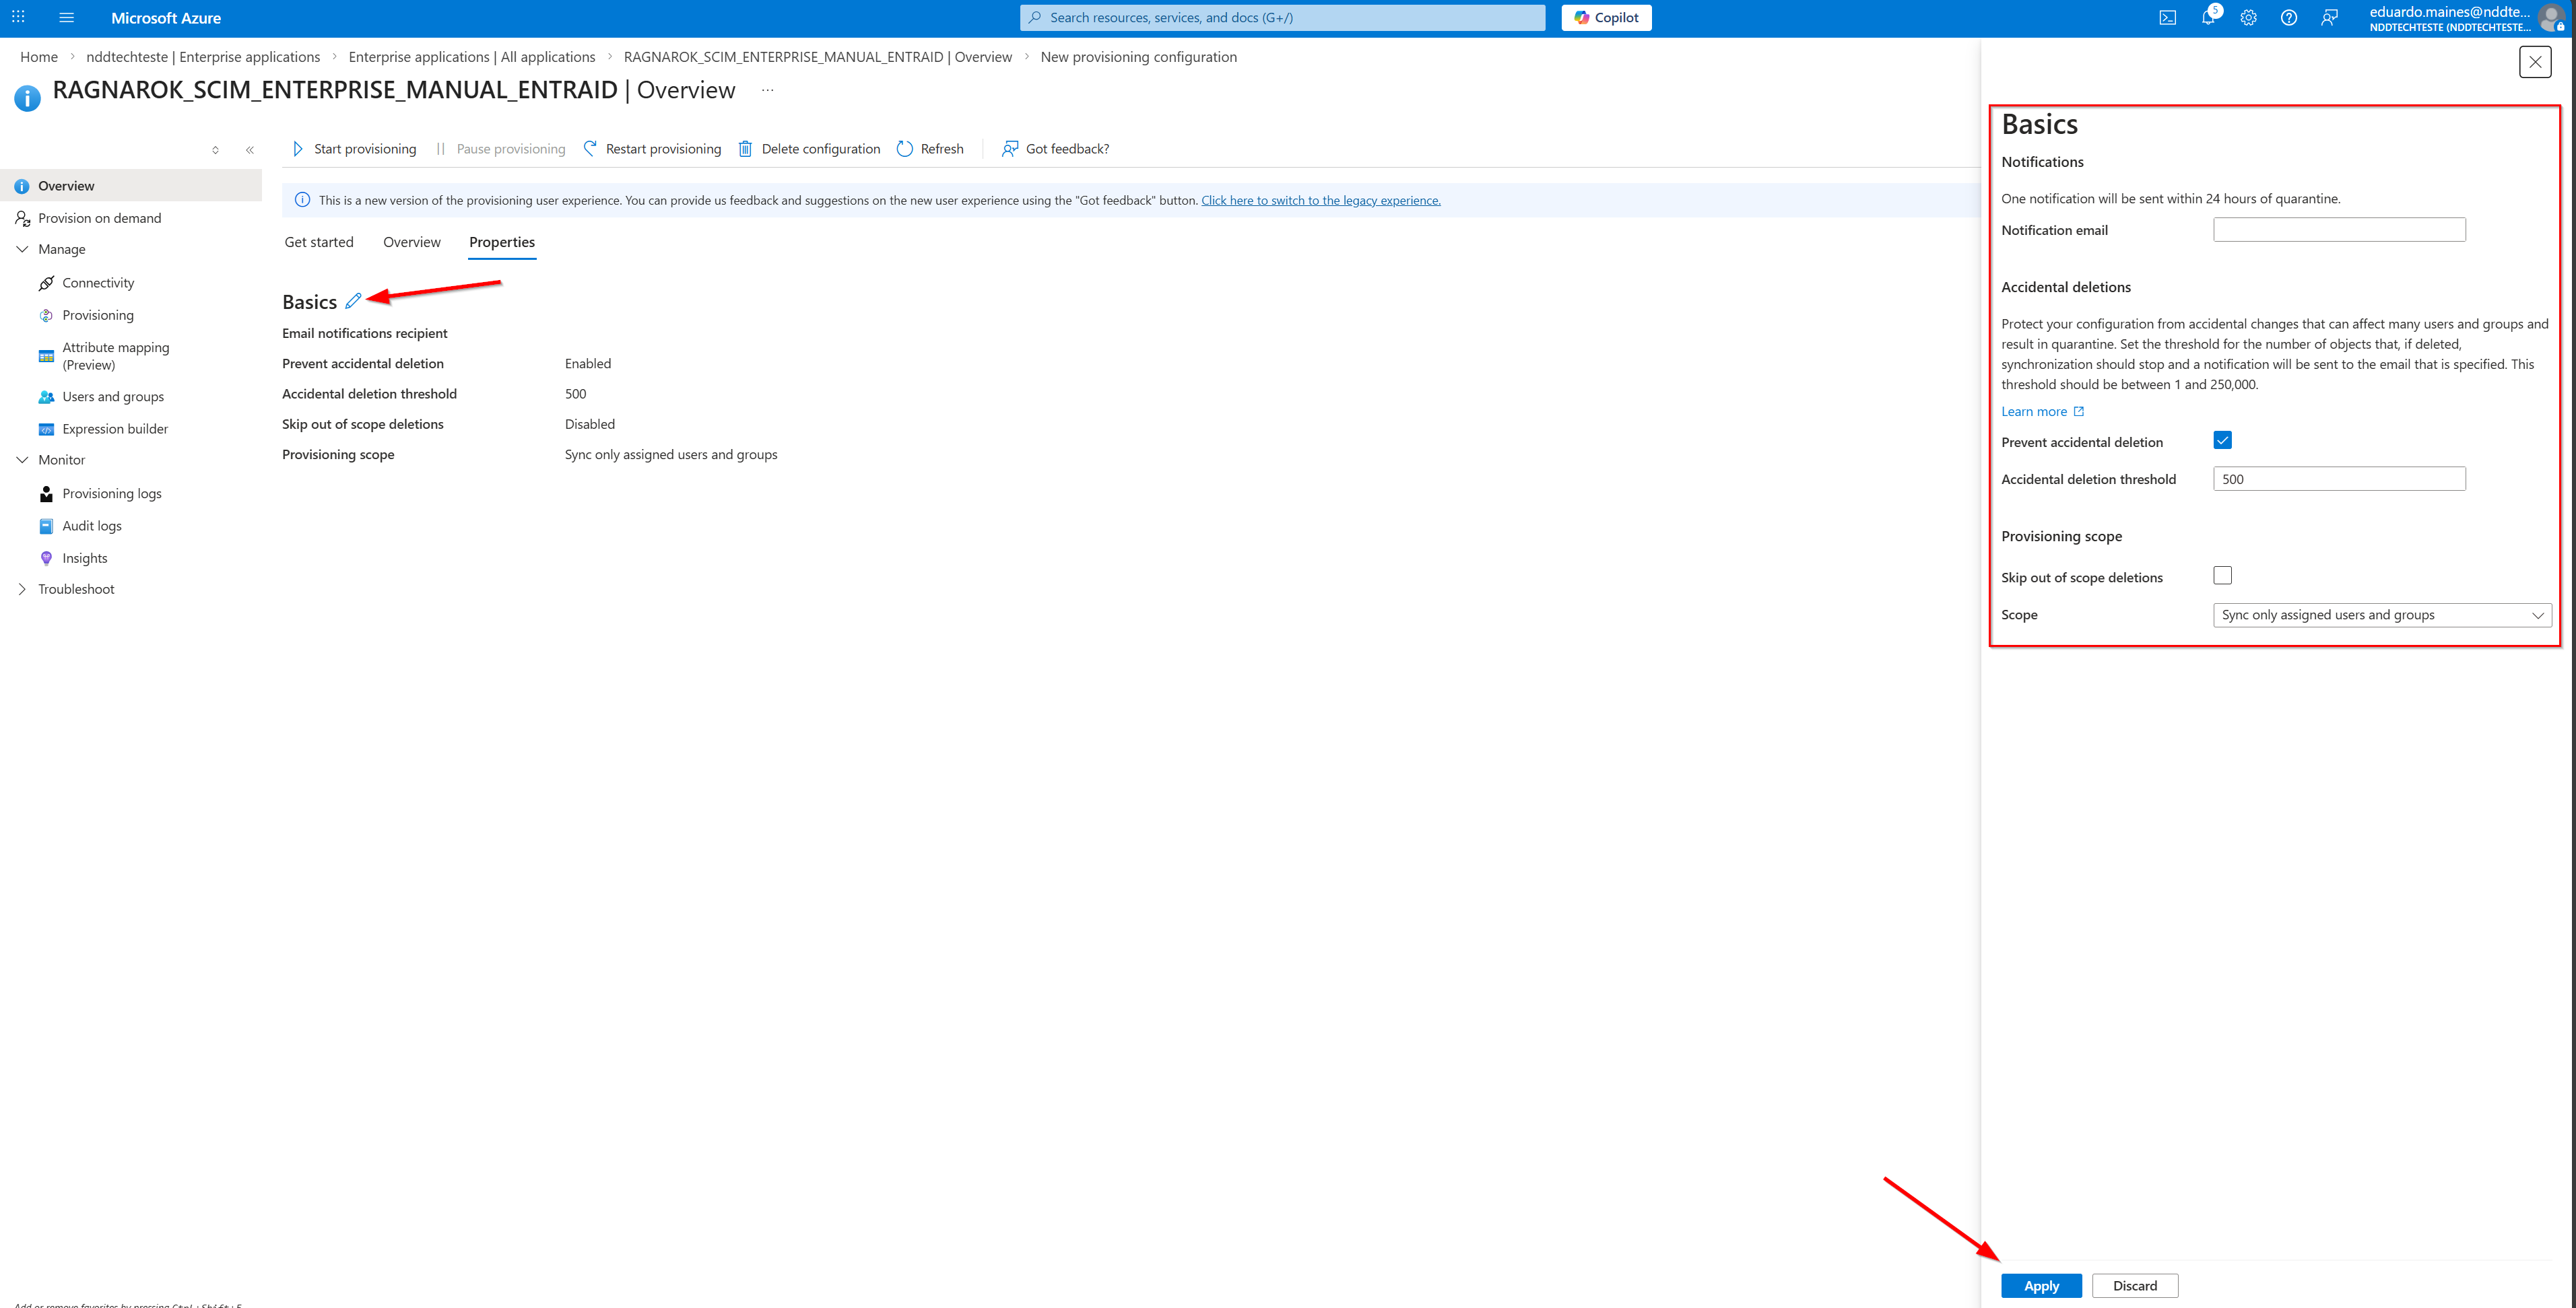2576x1308 pixels.
Task: Open the Scope dropdown
Action: pos(2381,615)
